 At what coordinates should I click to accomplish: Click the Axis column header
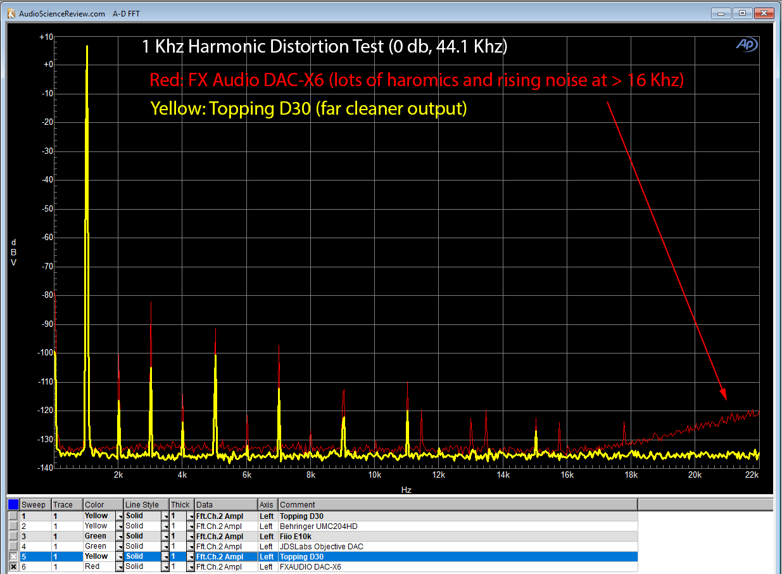tap(268, 505)
